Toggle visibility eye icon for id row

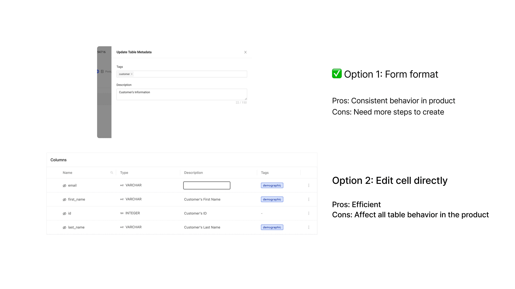64,213
